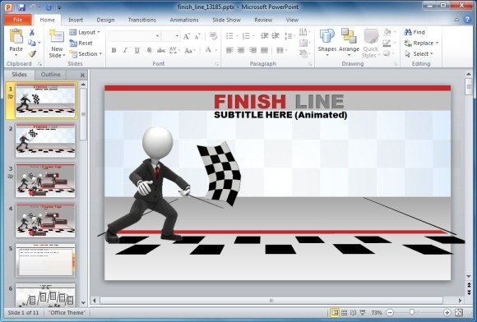
Task: Switch to Reading View
Action: [x=353, y=313]
